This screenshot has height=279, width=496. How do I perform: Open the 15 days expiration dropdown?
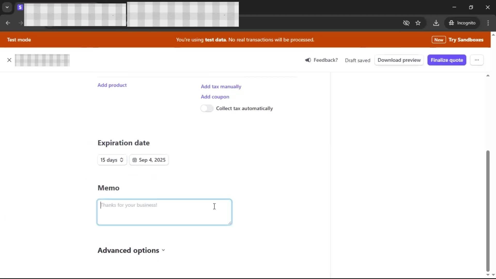click(112, 160)
